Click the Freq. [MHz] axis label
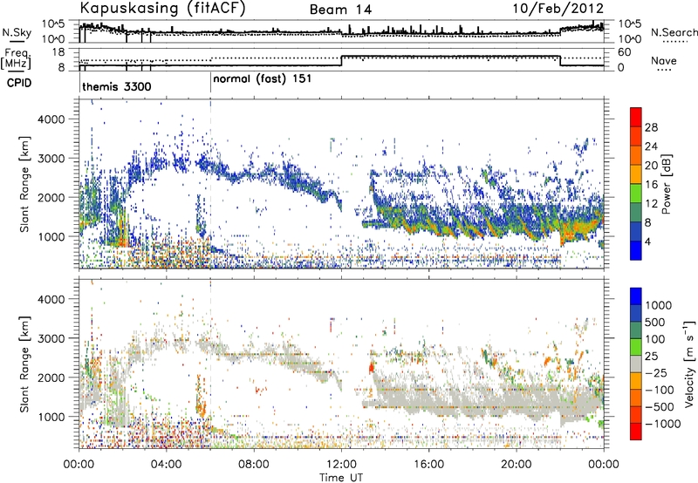 tap(16, 58)
